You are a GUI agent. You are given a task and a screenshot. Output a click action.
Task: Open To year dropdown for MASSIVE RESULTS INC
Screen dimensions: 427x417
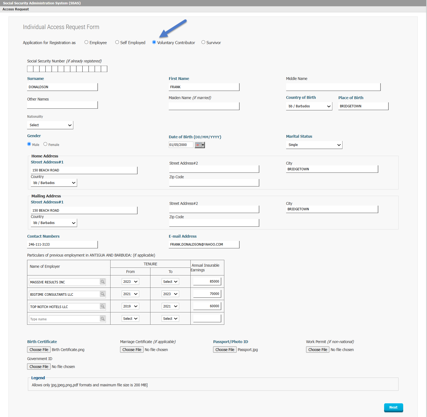[x=170, y=281]
